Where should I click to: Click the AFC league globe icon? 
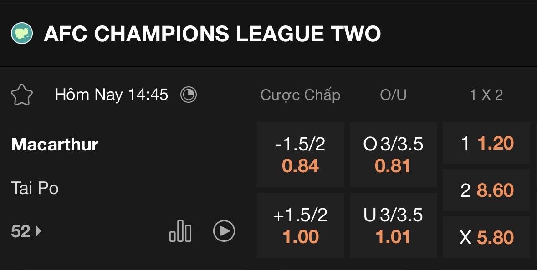pyautogui.click(x=22, y=34)
